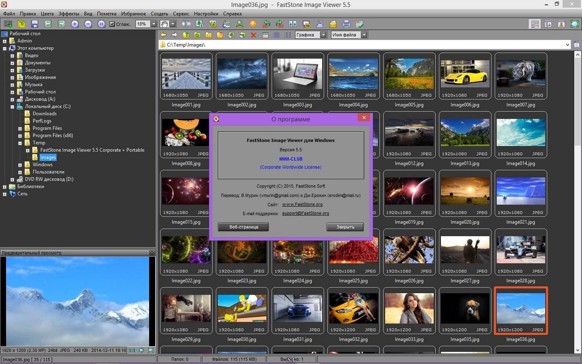Open the C:\Temp\Images\ path dropdown arrow
Screen dimensions: 582x364
[567, 45]
